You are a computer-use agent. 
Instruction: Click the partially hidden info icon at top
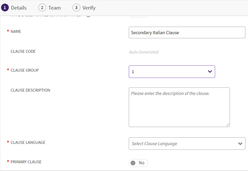pos(88,16)
